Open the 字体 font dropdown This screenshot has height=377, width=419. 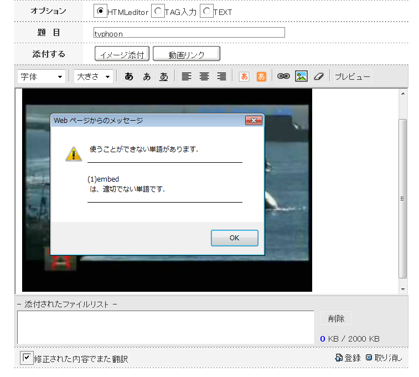(x=42, y=77)
